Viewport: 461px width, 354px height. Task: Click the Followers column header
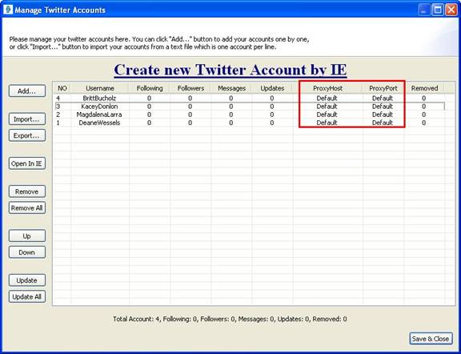(x=190, y=88)
